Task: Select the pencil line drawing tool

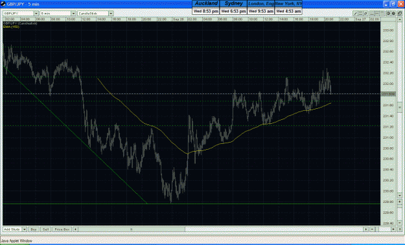Action: (355, 14)
